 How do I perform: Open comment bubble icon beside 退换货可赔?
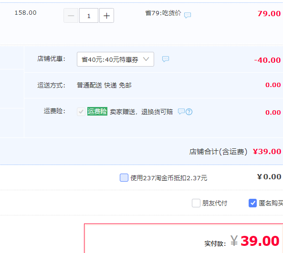point(181,111)
